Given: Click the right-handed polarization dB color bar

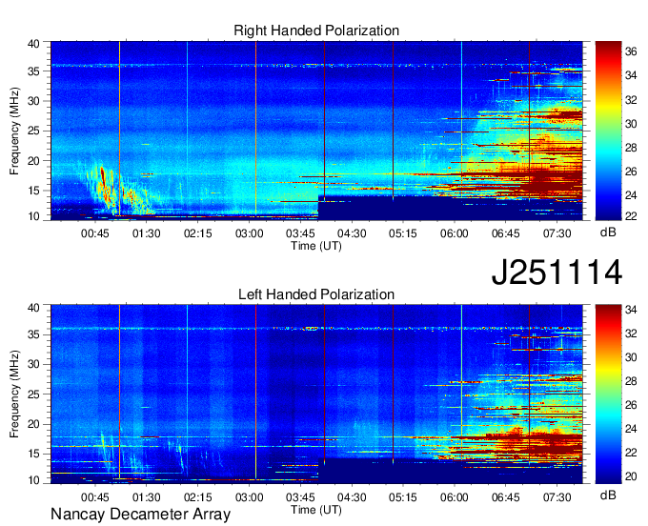Looking at the screenshot, I should tap(607, 129).
